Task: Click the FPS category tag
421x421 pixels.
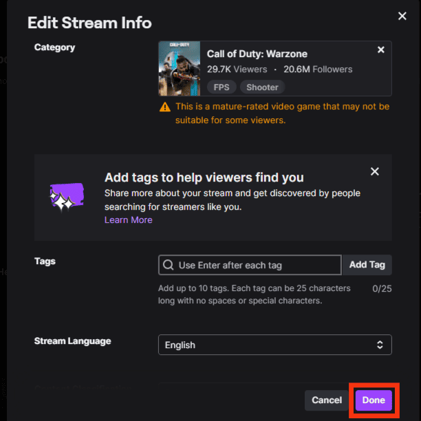Action: coord(222,87)
